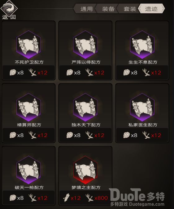The image size is (174, 209).
Task: Tap the antler x12 cost under 严阵以待配方
Action: 95,73
